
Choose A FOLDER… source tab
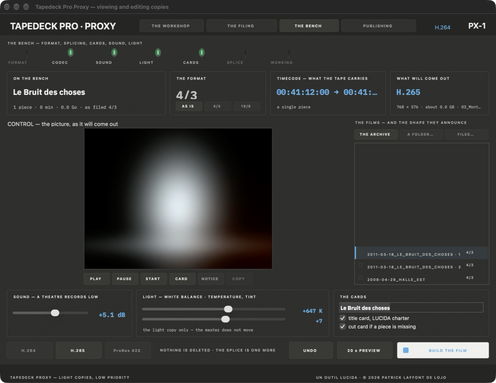[421, 134]
